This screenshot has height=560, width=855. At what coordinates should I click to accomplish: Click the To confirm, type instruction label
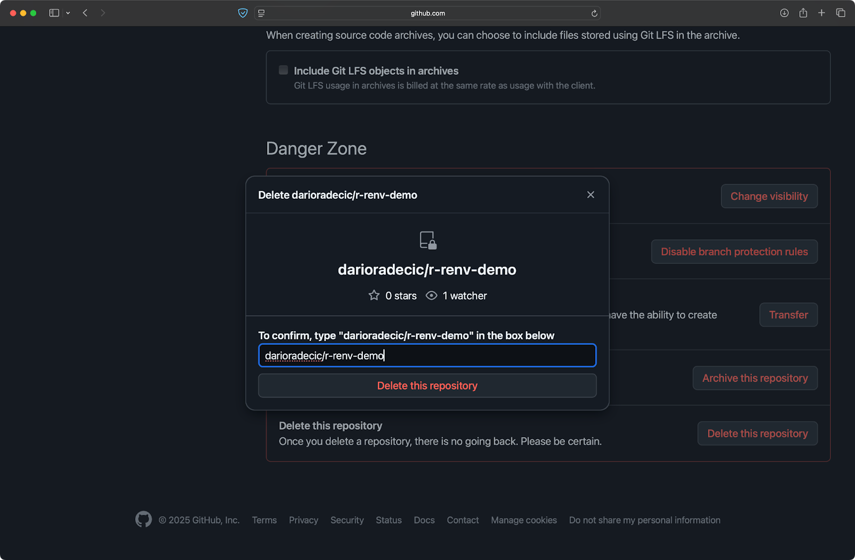click(406, 336)
